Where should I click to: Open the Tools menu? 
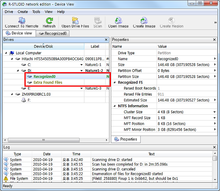36,12
